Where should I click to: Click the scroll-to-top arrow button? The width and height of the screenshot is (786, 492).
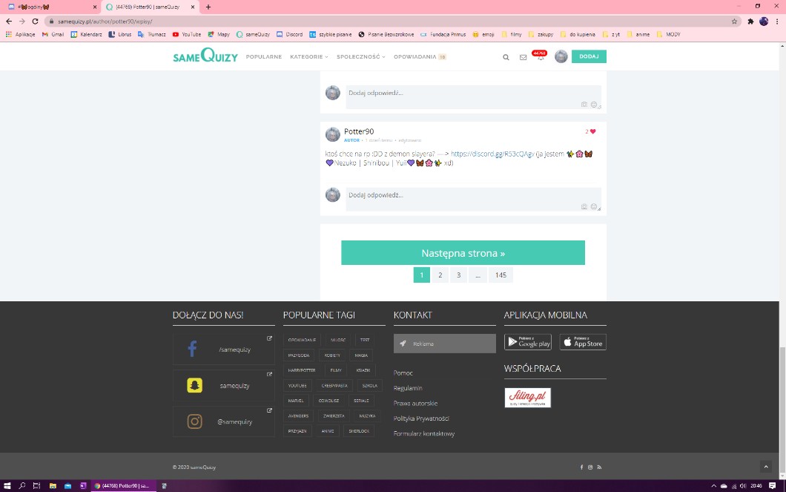[x=766, y=467]
